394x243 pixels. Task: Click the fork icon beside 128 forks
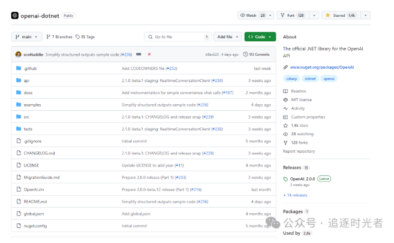point(285,142)
